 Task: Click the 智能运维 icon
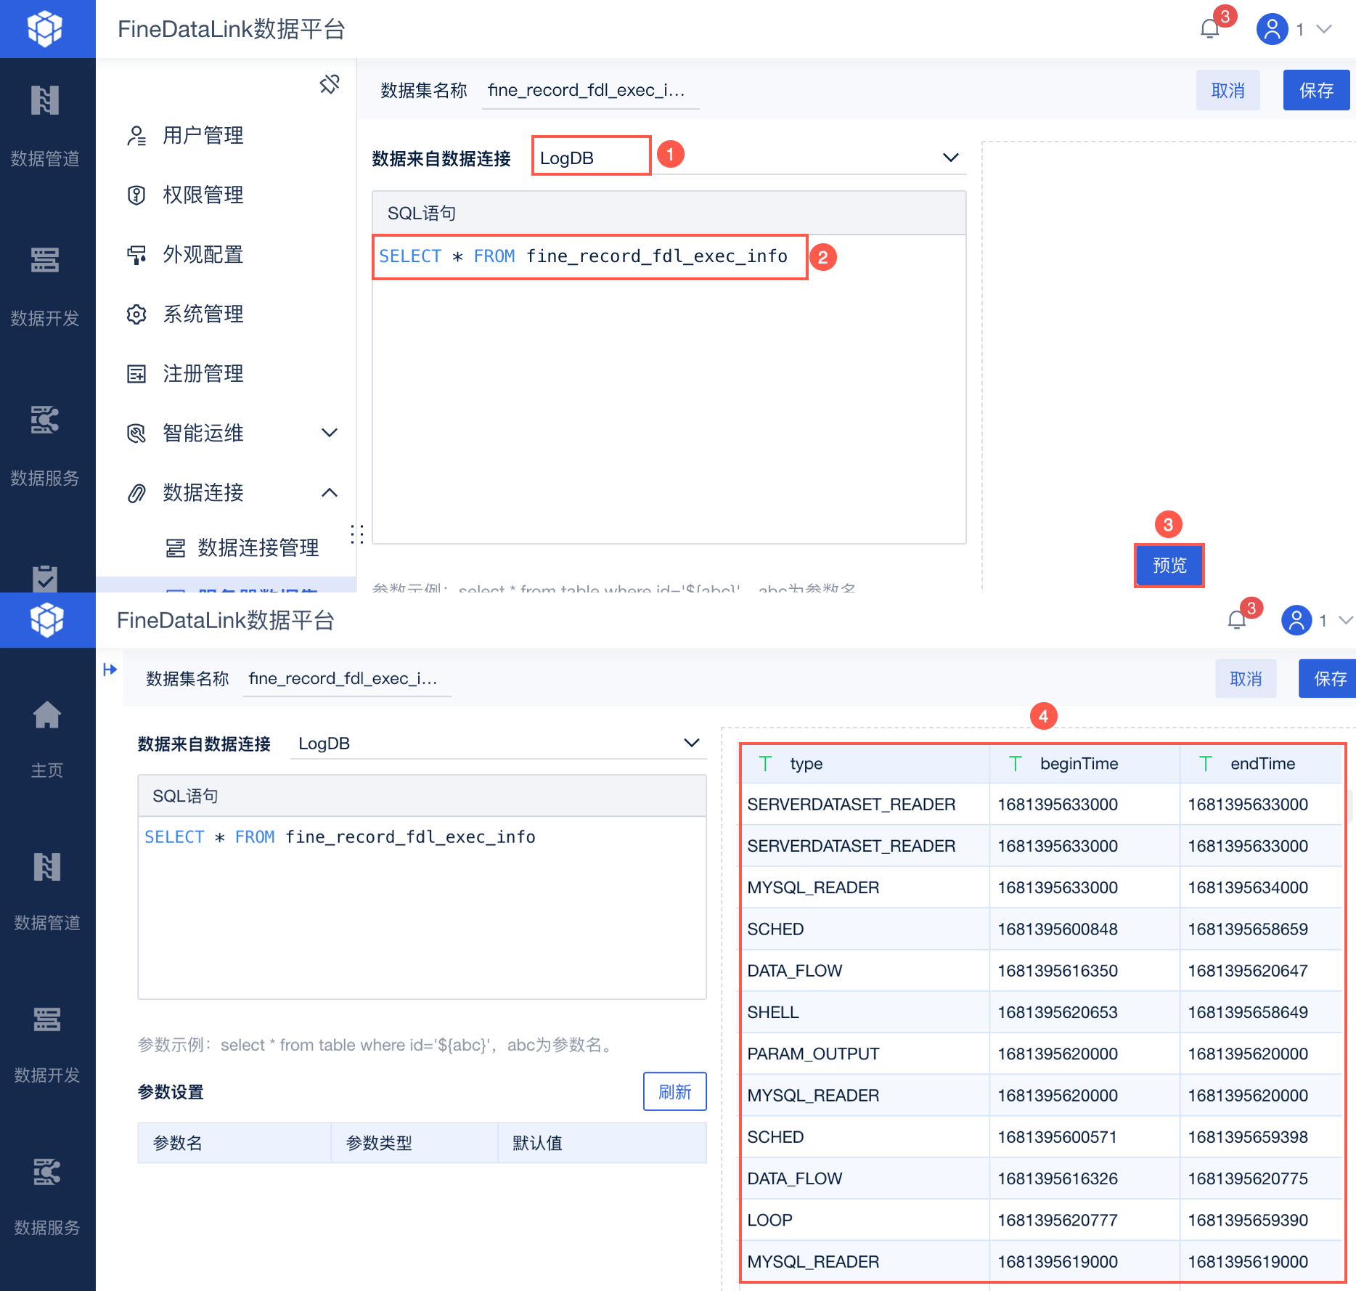click(x=136, y=433)
